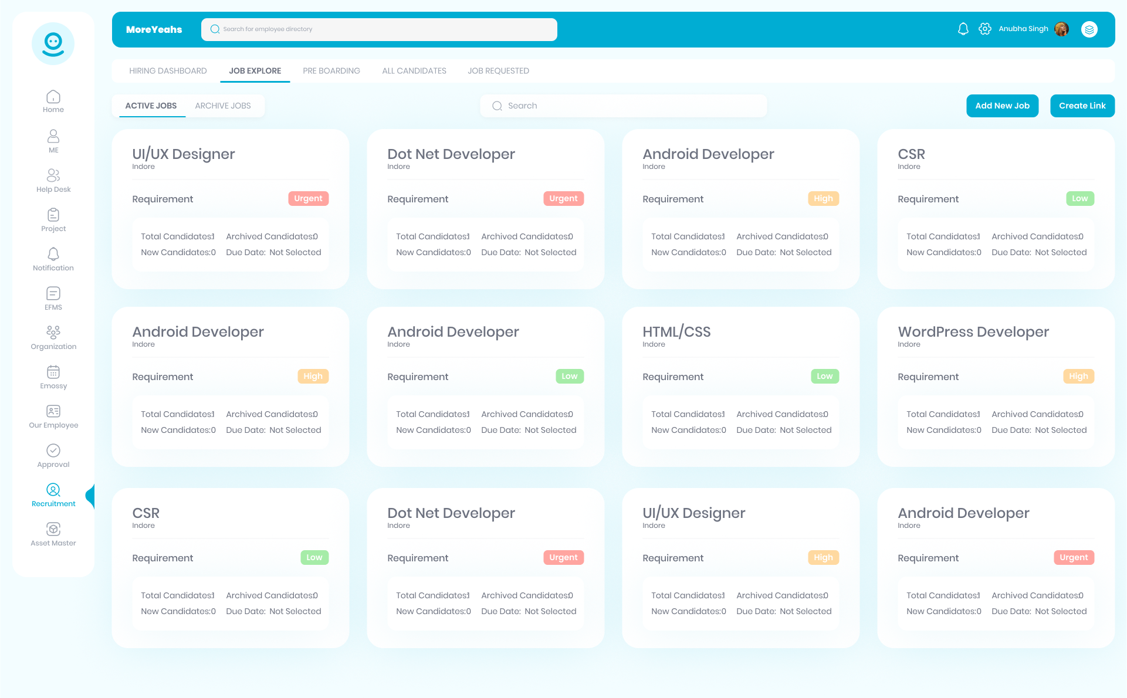The width and height of the screenshot is (1127, 698).
Task: Select the EFMS sidebar icon
Action: tap(53, 299)
